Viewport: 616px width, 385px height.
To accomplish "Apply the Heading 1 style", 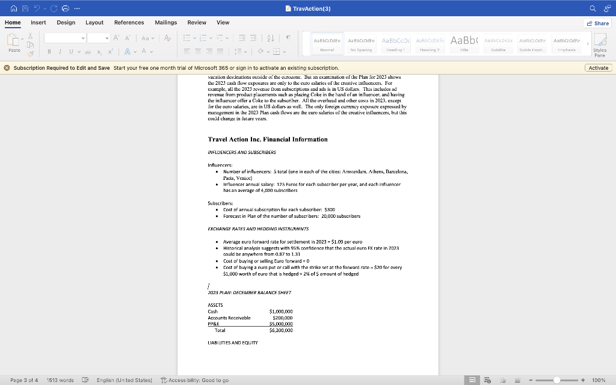I will click(396, 43).
